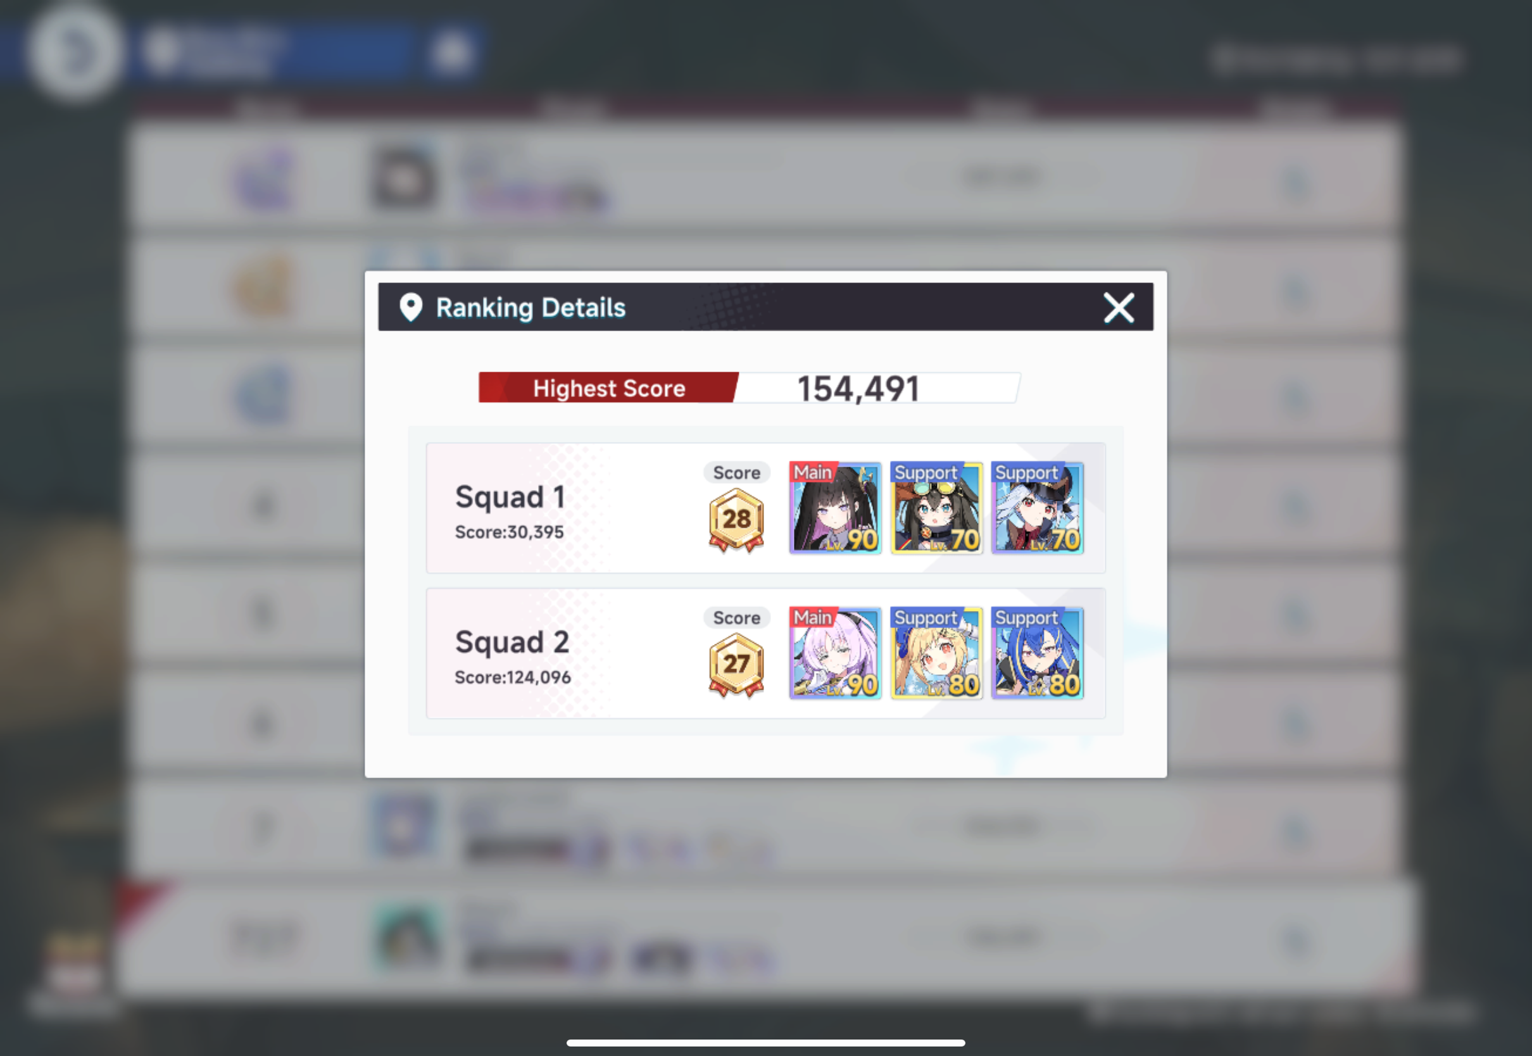Click Squad 1 Score label above badge
This screenshot has width=1532, height=1056.
[736, 472]
